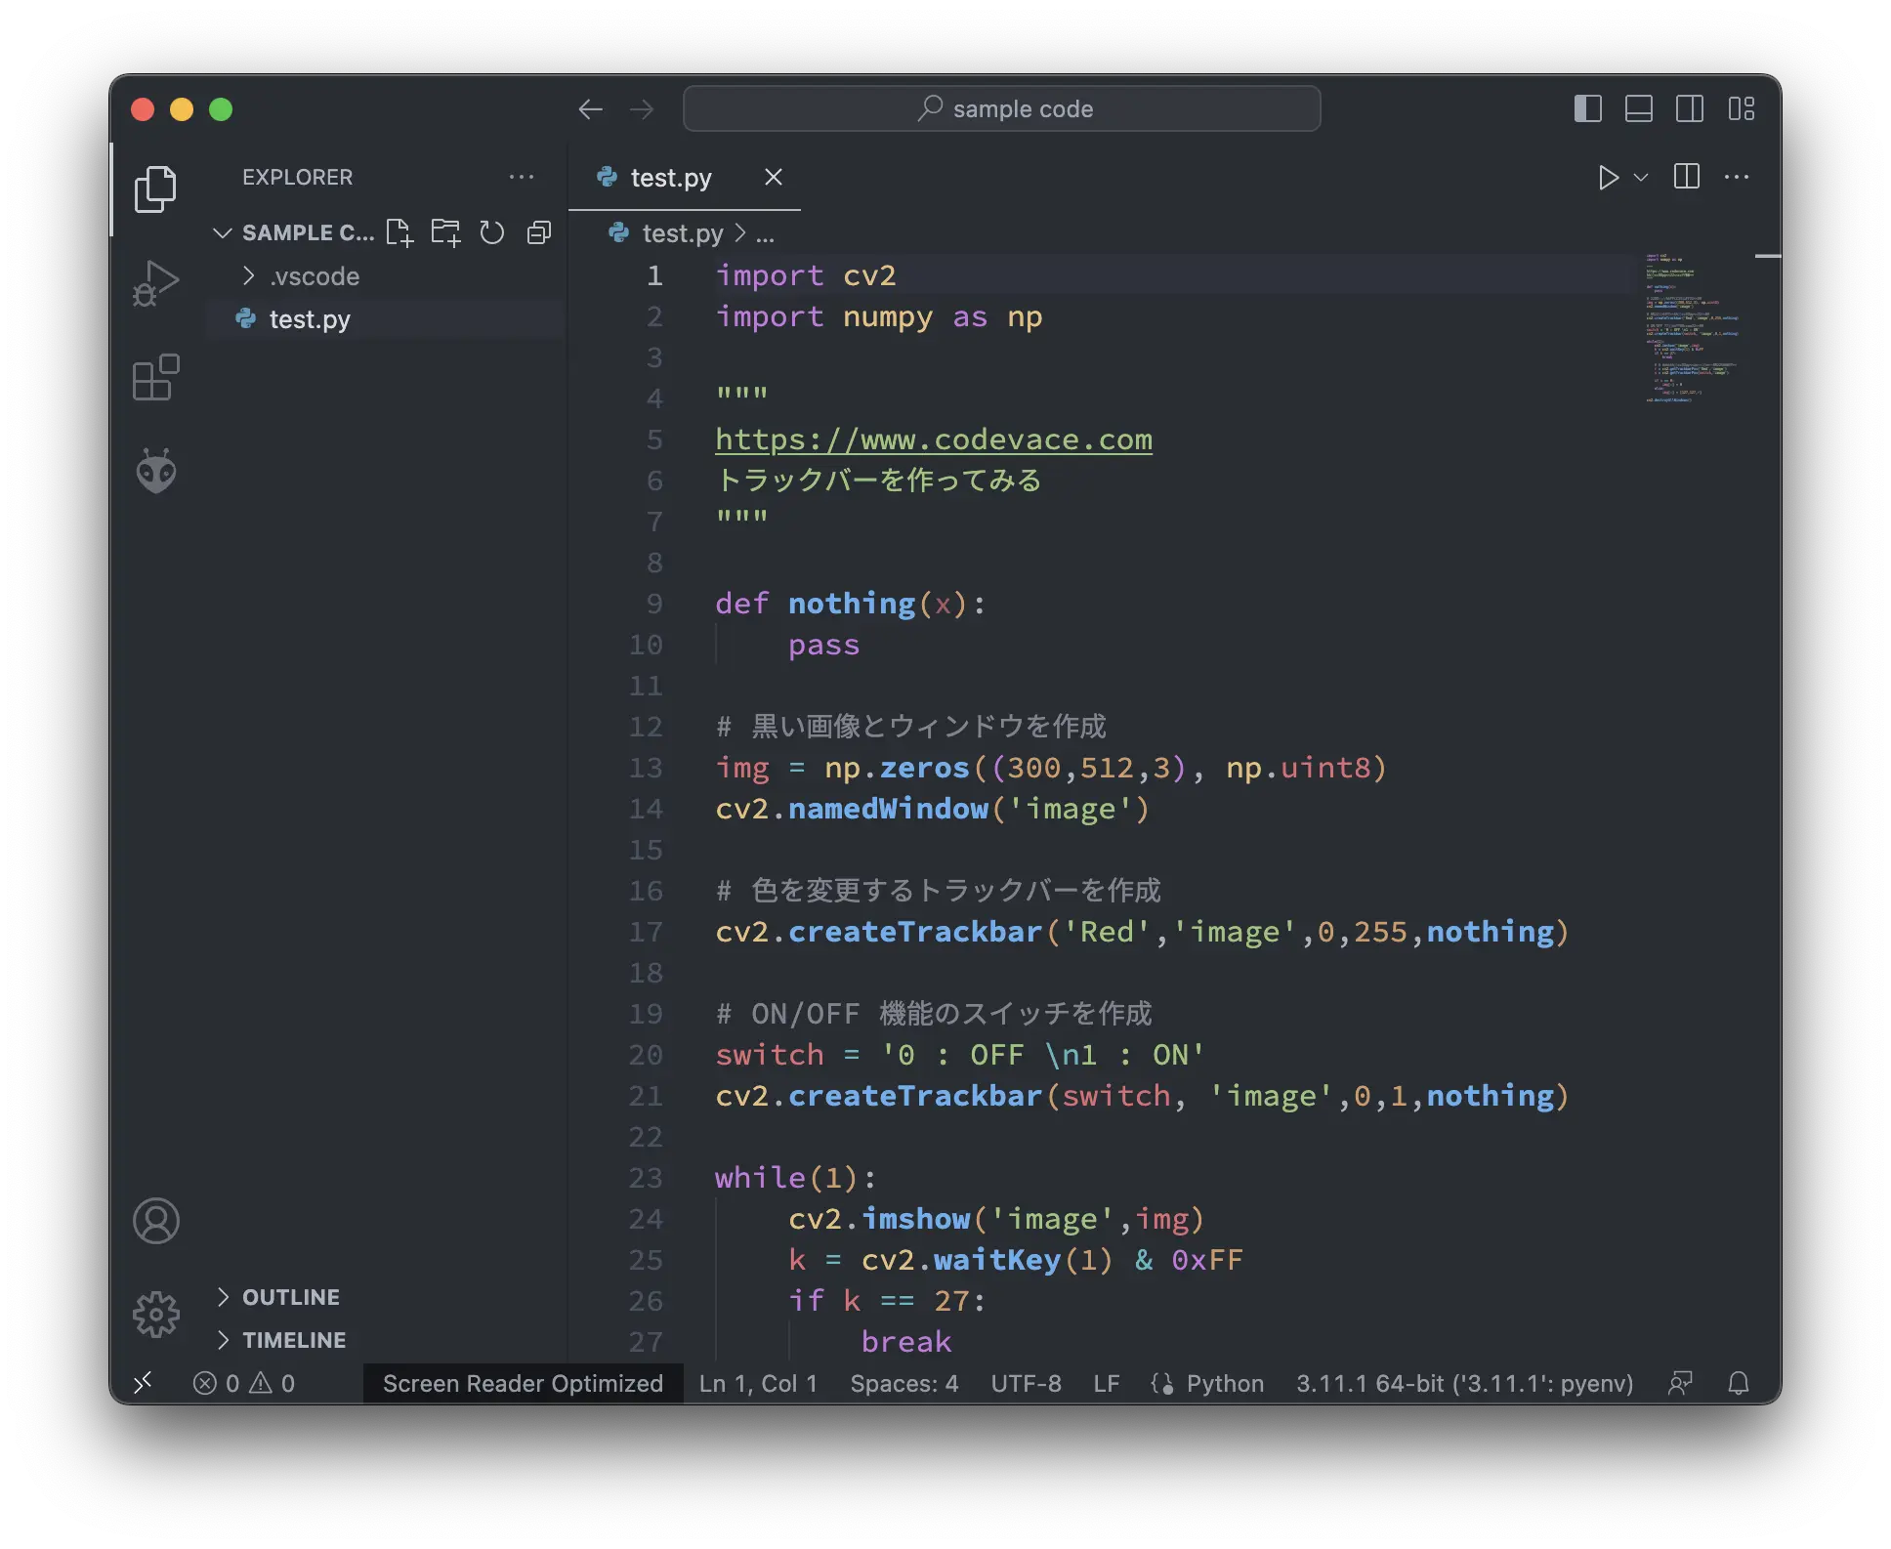Collapse all folders in Explorer
This screenshot has height=1549, width=1891.
[538, 232]
